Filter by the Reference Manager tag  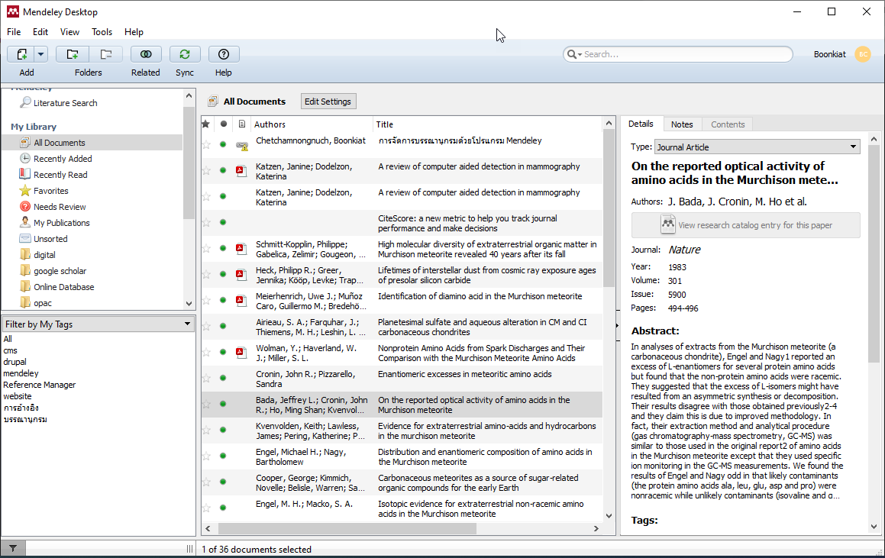40,385
